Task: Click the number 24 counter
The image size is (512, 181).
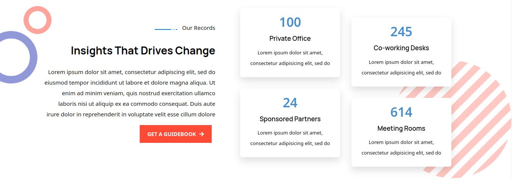Action: point(290,103)
